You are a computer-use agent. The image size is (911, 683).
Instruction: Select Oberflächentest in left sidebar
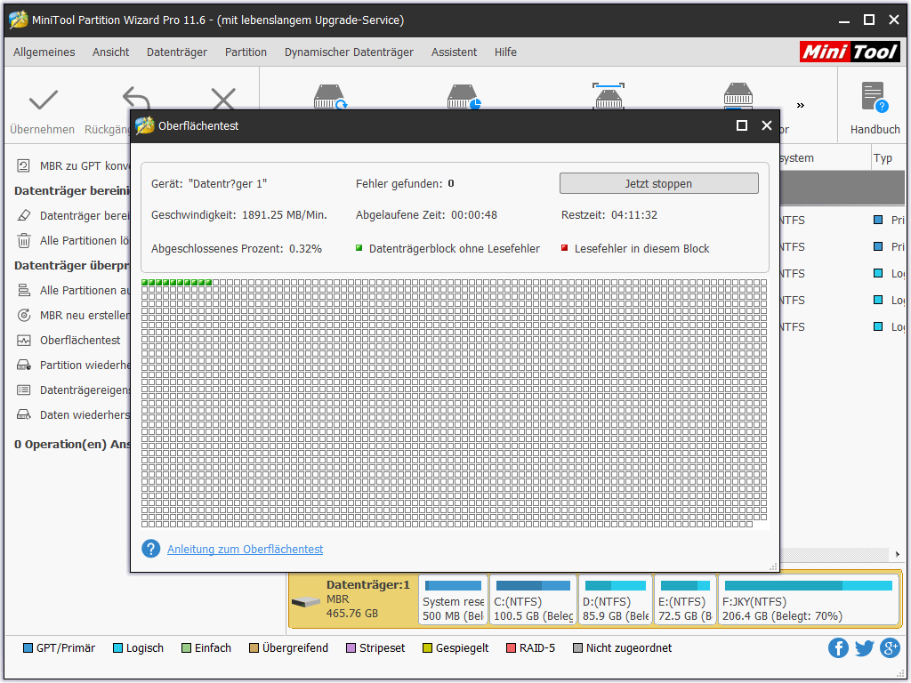80,341
